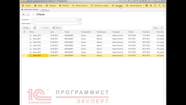Image resolution: width=186 pixels, height=105 pixels.
Task: Click the wrench icon beside Настройка
Action: pos(113,6)
